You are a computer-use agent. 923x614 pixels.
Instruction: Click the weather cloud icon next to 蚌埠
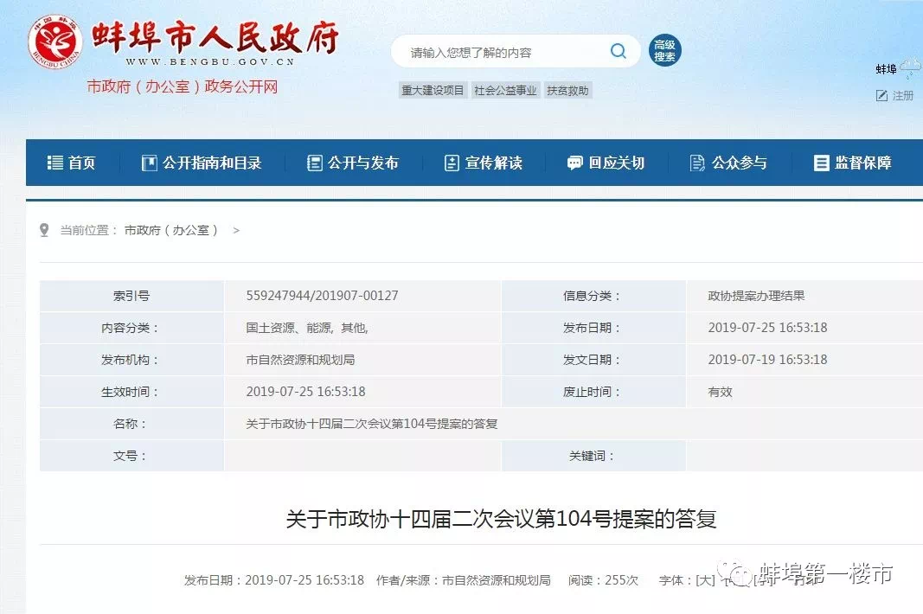tap(911, 67)
